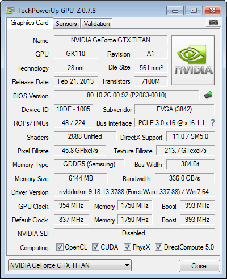Click the Revision field A1
227x279 pixels.
click(x=151, y=54)
